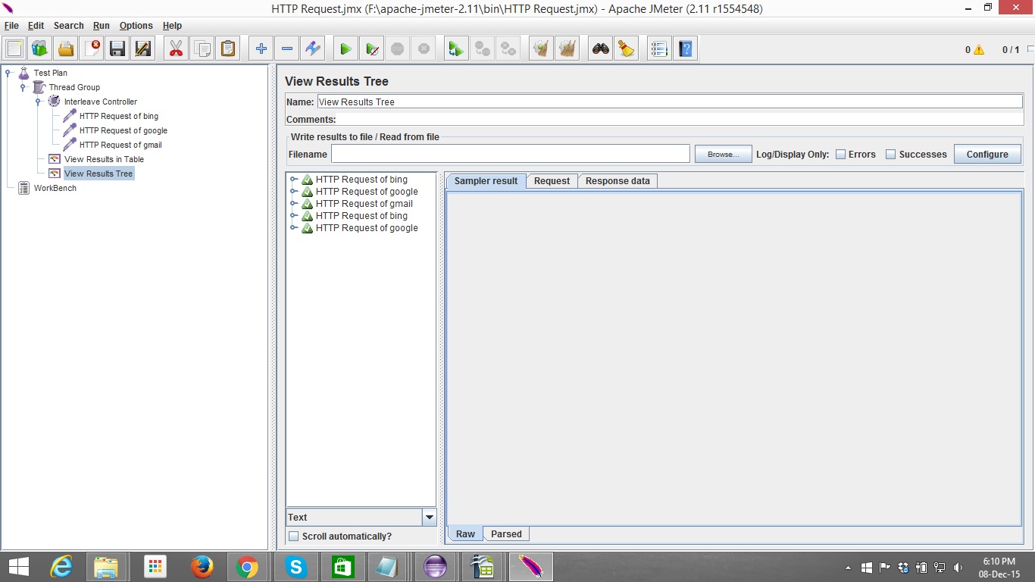
Task: Open Firefox from the taskbar
Action: click(202, 567)
